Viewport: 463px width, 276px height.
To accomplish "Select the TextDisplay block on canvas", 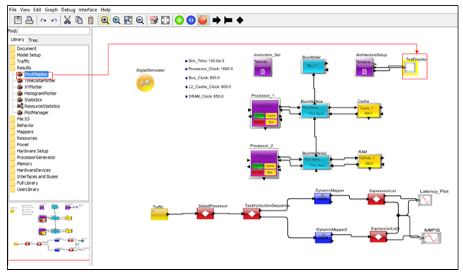I will tap(410, 68).
